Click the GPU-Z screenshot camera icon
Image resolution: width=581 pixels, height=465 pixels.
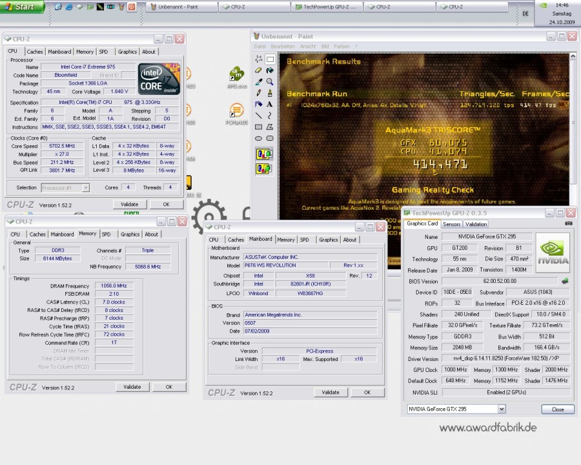click(568, 223)
